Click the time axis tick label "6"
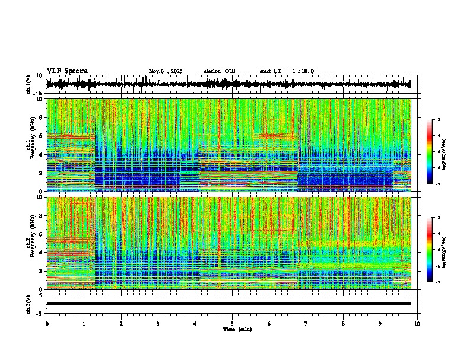This screenshot has width=470, height=363. pos(269,324)
